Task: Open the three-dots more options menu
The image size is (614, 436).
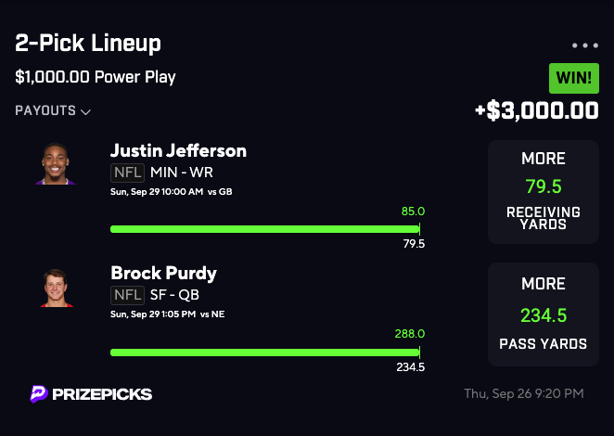Action: [x=585, y=45]
